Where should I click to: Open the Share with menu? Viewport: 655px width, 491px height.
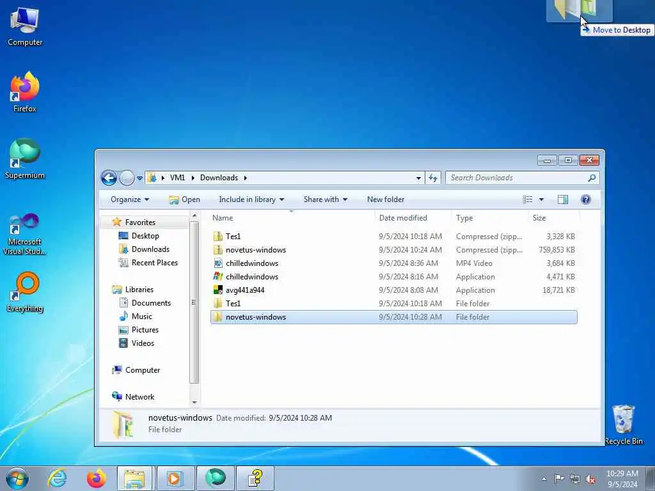(x=326, y=199)
